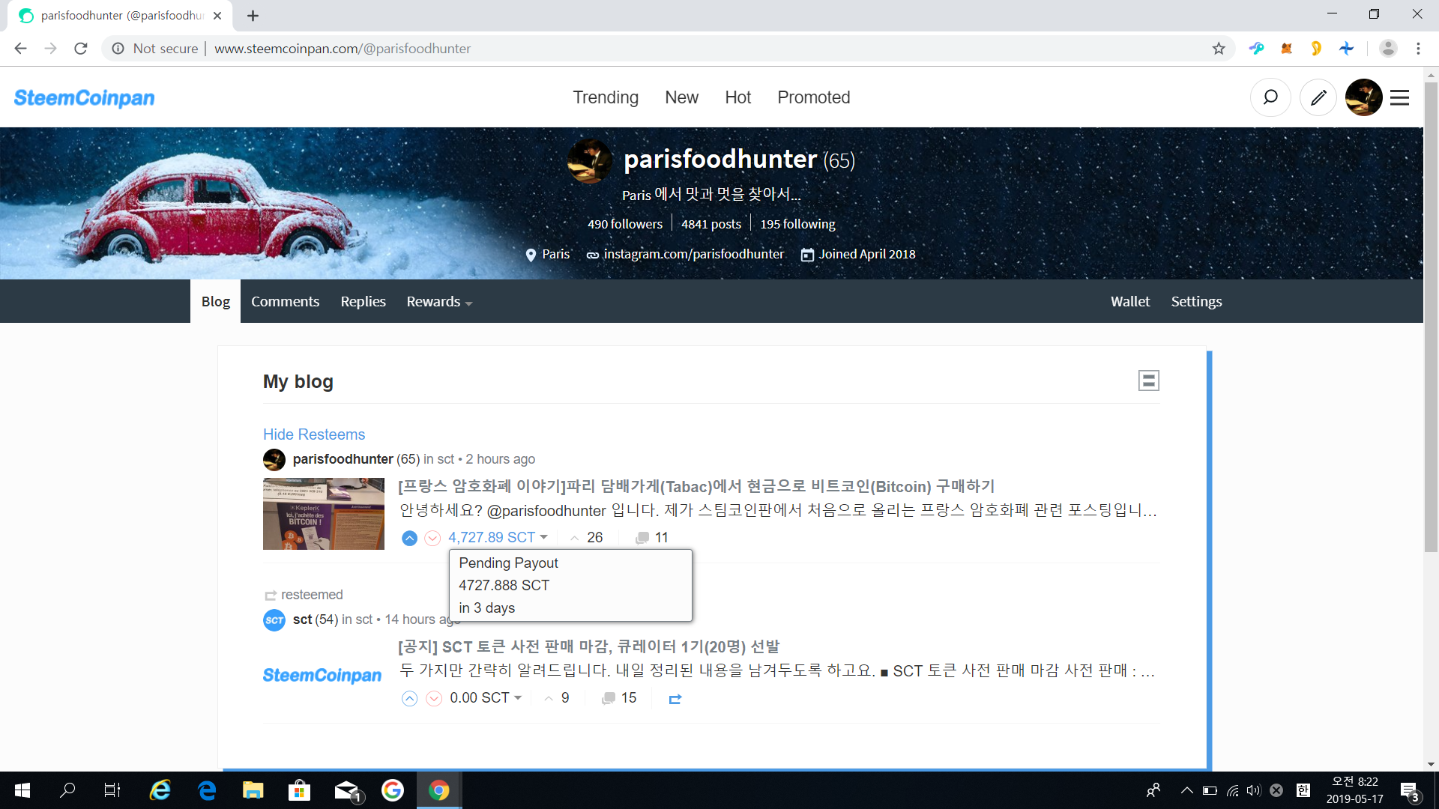Open user avatar in top header
The width and height of the screenshot is (1439, 809).
[x=1363, y=97]
